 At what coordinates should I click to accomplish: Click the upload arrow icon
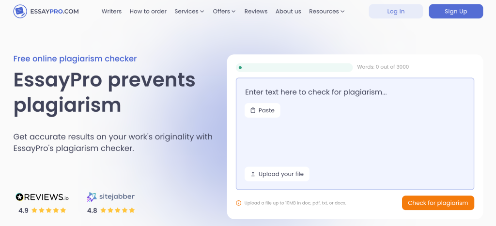point(252,174)
